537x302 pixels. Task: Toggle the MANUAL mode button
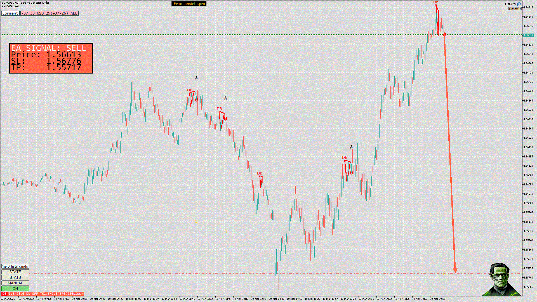pos(15,283)
